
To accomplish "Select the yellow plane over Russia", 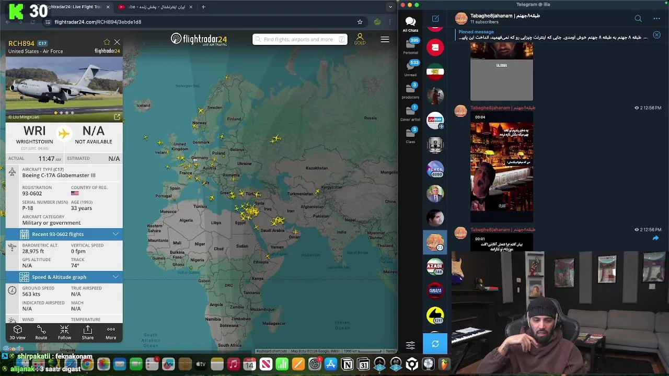I will click(276, 139).
